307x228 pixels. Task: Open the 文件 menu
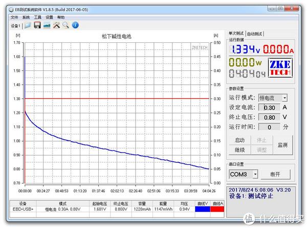coord(14,17)
